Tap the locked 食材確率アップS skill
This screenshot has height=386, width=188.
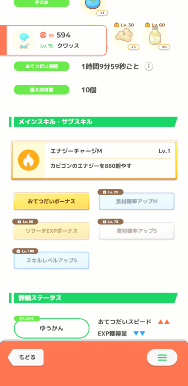[x=137, y=231]
